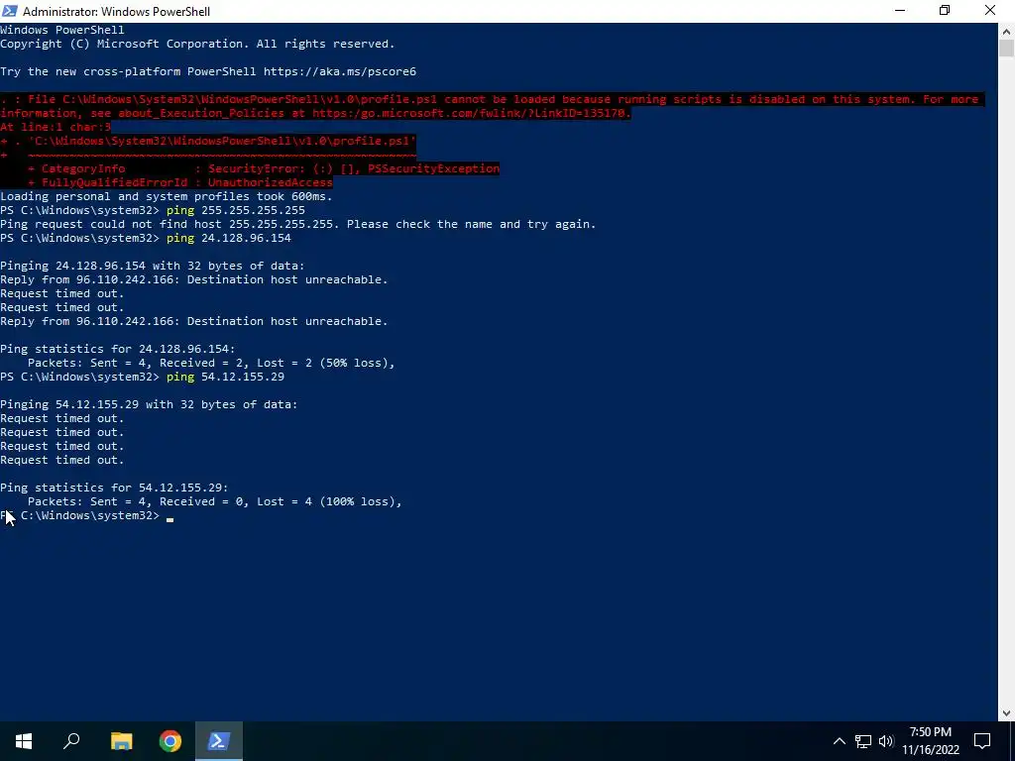Click the "ping 54.12.155.29" command
This screenshot has height=761, width=1015.
[x=225, y=377]
